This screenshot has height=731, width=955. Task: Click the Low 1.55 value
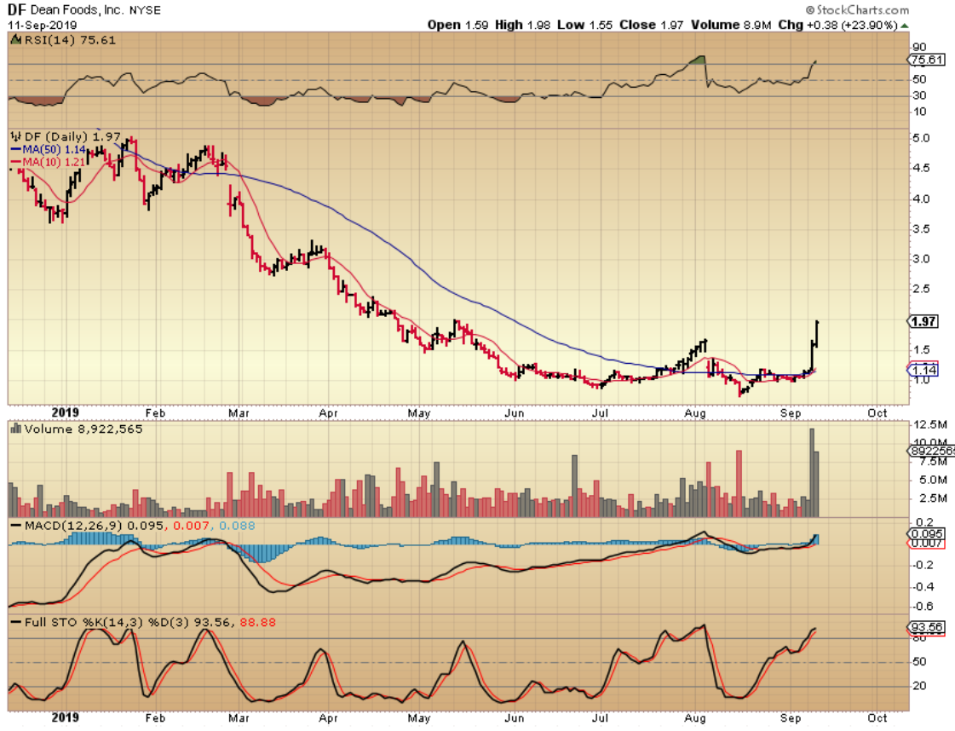[584, 25]
